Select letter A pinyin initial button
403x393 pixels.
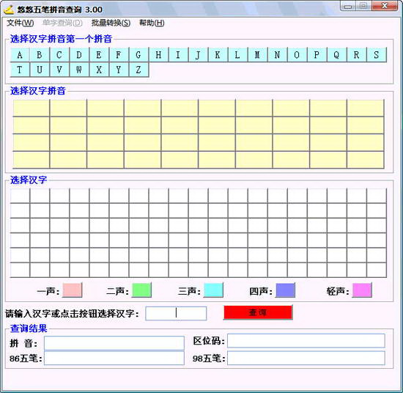click(x=20, y=55)
